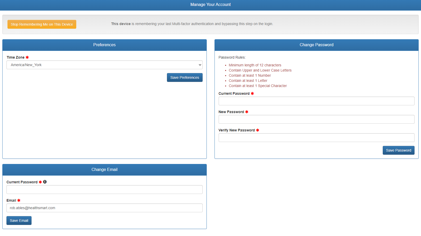Click the red asterisk beside New Password label
The width and height of the screenshot is (421, 236).
coord(247,112)
